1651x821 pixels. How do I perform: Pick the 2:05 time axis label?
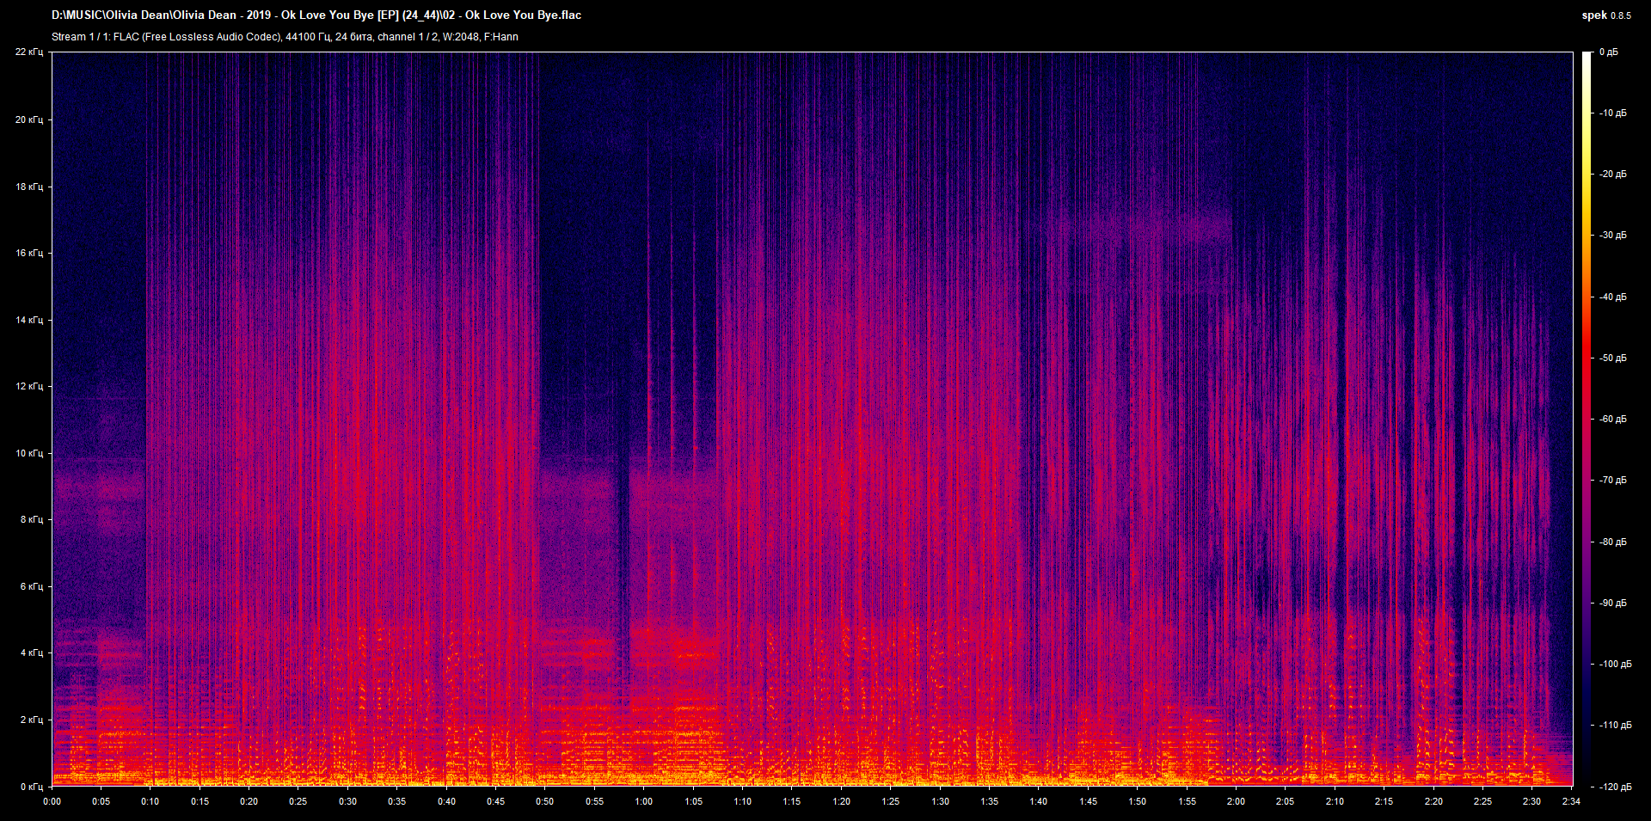(1286, 801)
